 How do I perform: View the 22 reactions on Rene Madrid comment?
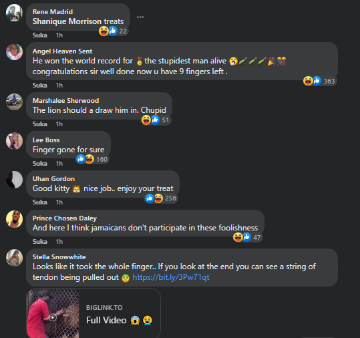point(113,31)
